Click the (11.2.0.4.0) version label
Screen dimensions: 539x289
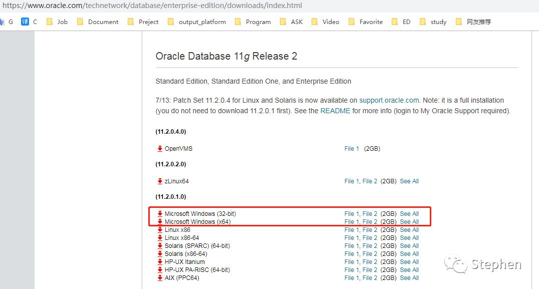171,132
